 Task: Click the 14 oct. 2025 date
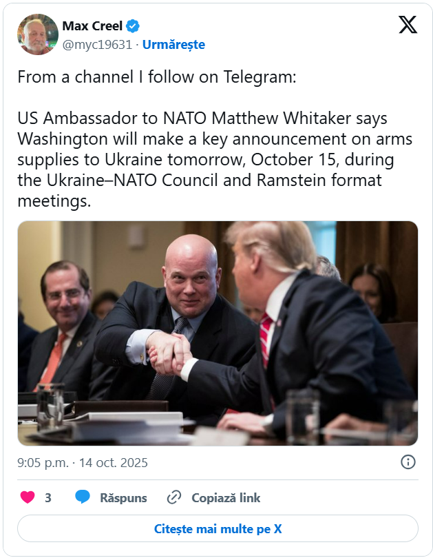point(113,463)
